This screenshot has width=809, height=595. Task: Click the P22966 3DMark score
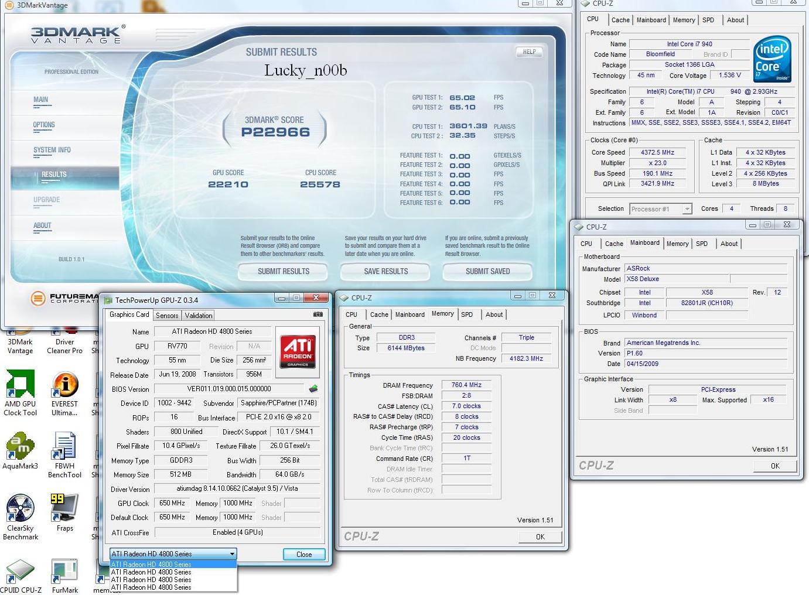click(275, 132)
